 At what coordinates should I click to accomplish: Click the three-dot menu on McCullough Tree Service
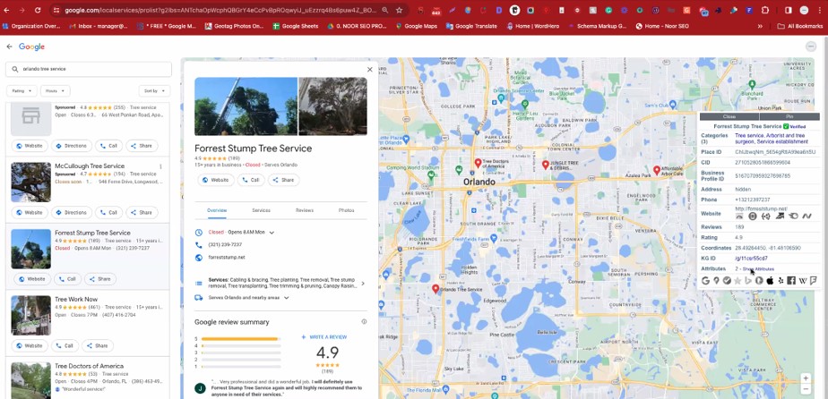(160, 166)
